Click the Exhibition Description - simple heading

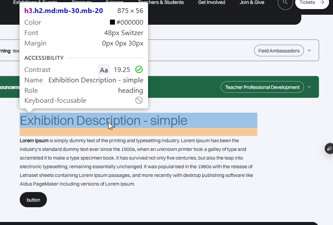[103, 121]
